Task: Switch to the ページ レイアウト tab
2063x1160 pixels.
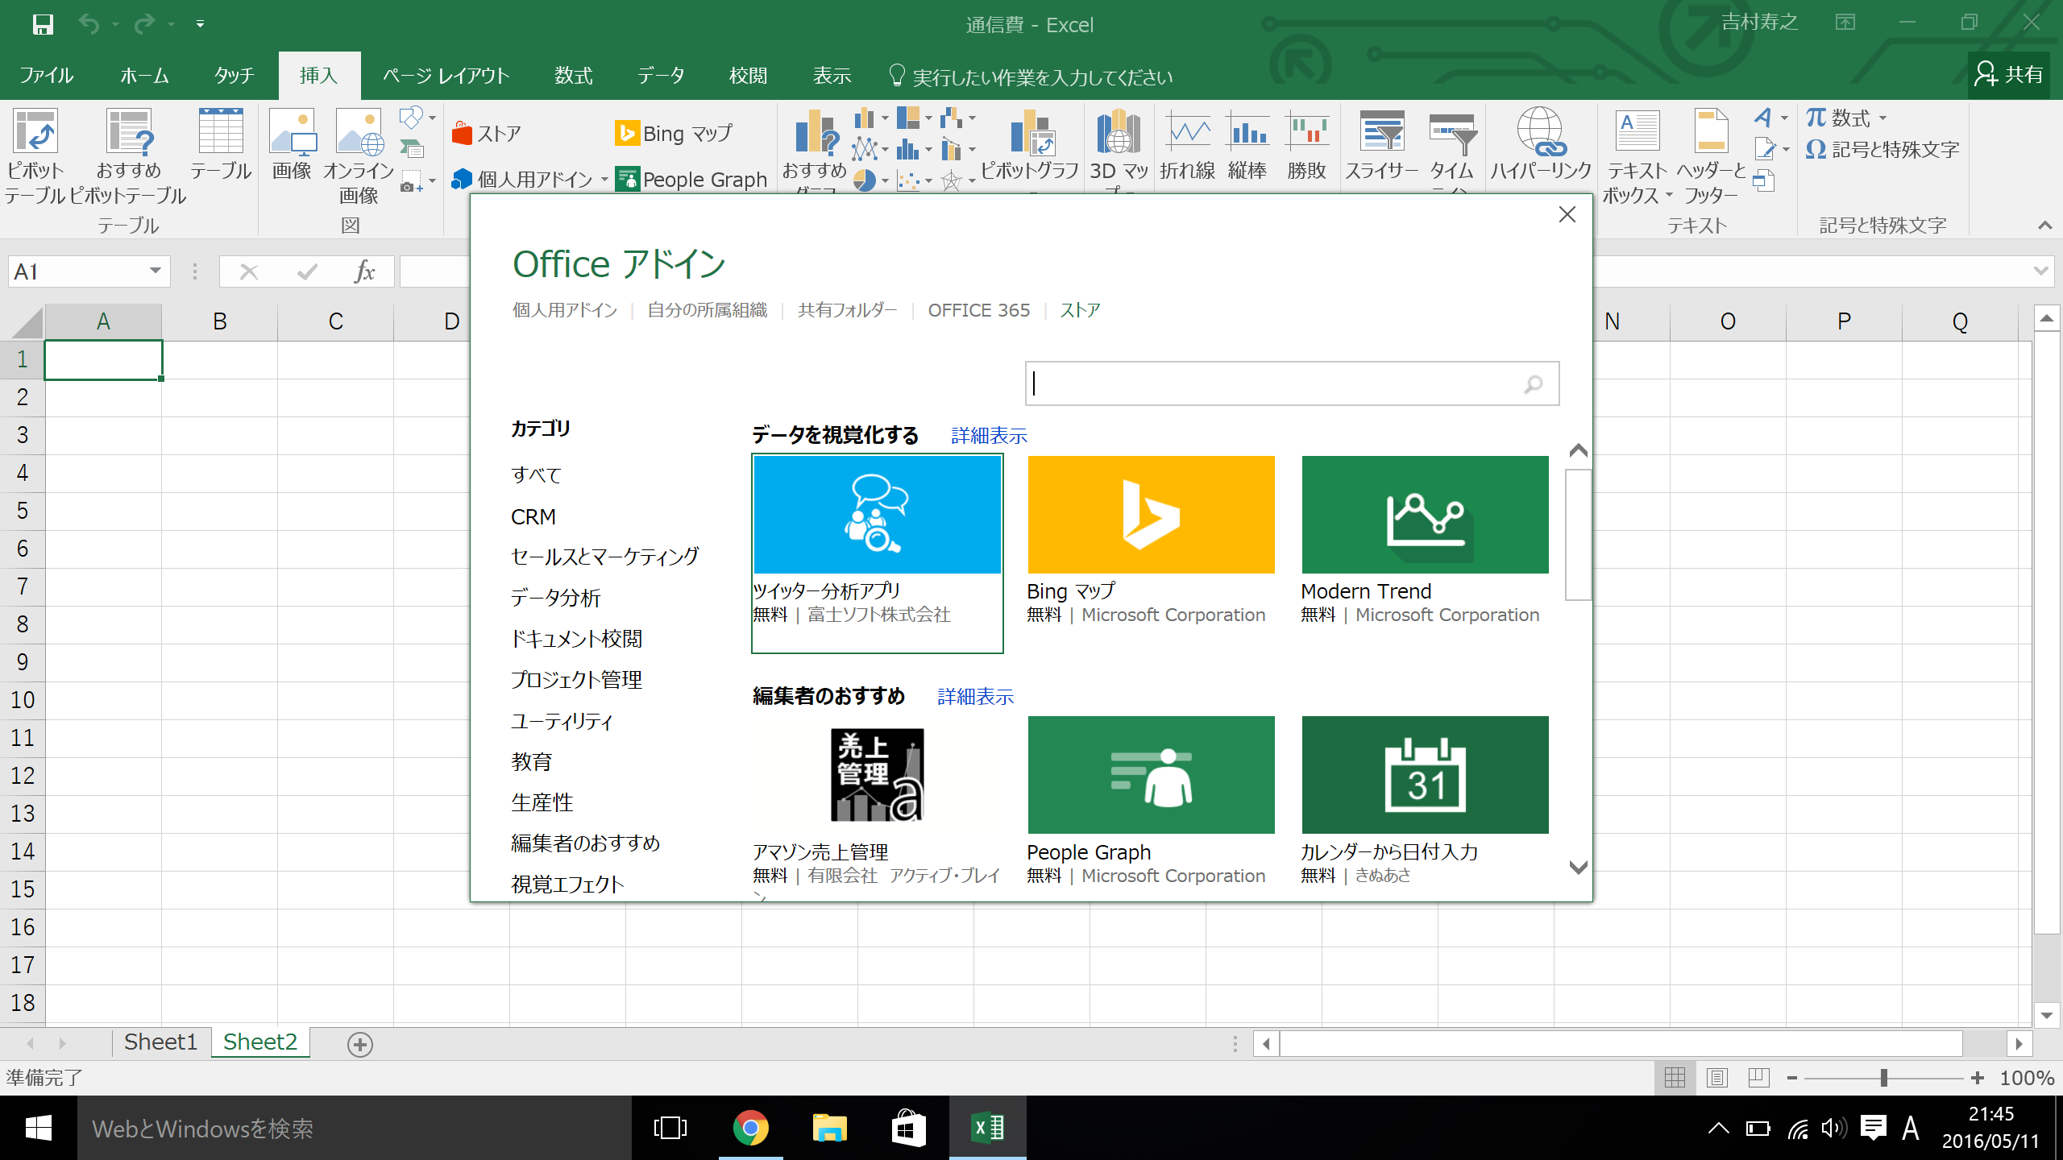Action: [x=446, y=76]
